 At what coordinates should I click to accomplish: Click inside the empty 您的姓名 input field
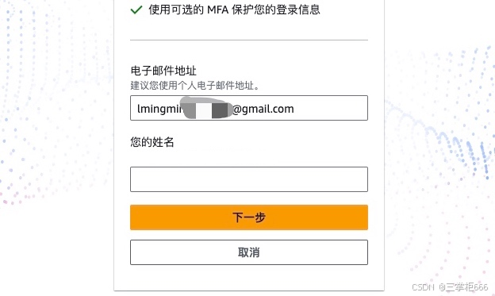249,179
